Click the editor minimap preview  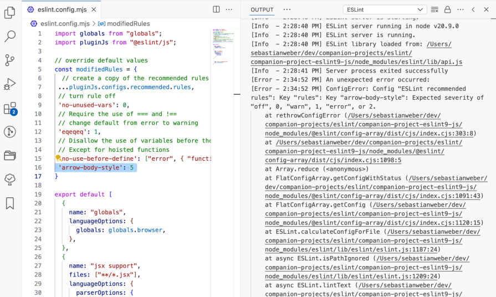click(223, 47)
